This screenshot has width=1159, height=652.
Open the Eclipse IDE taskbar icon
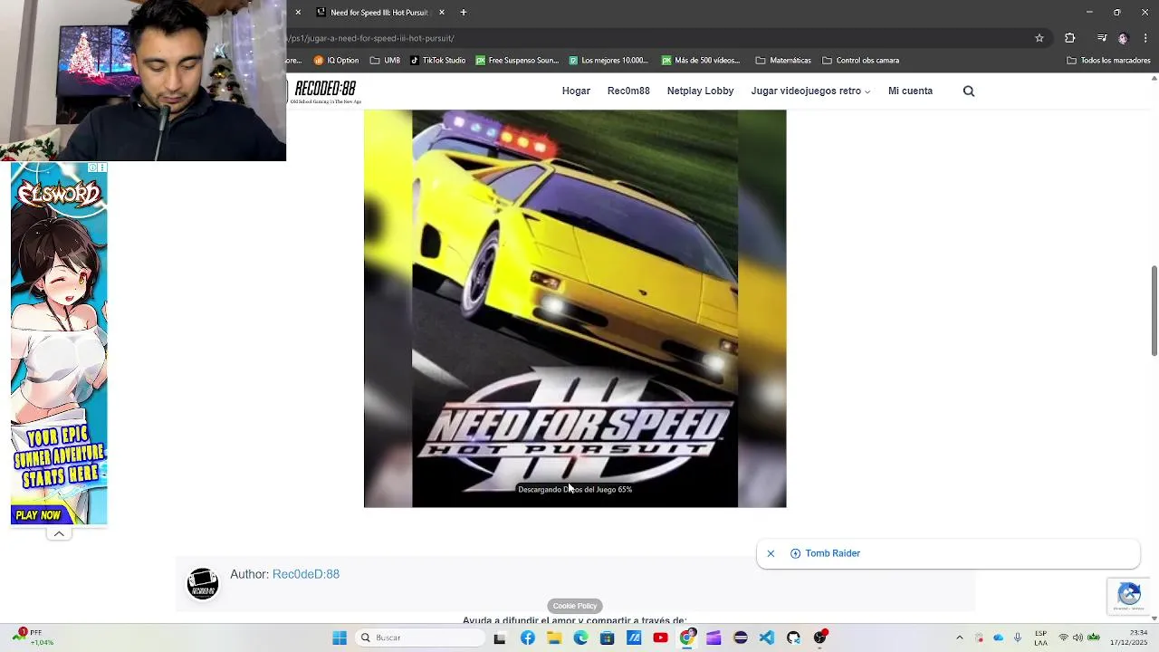pos(740,638)
